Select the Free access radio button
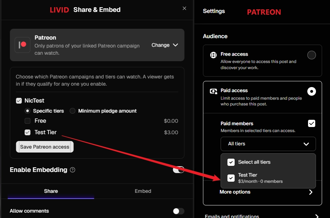 (x=312, y=55)
